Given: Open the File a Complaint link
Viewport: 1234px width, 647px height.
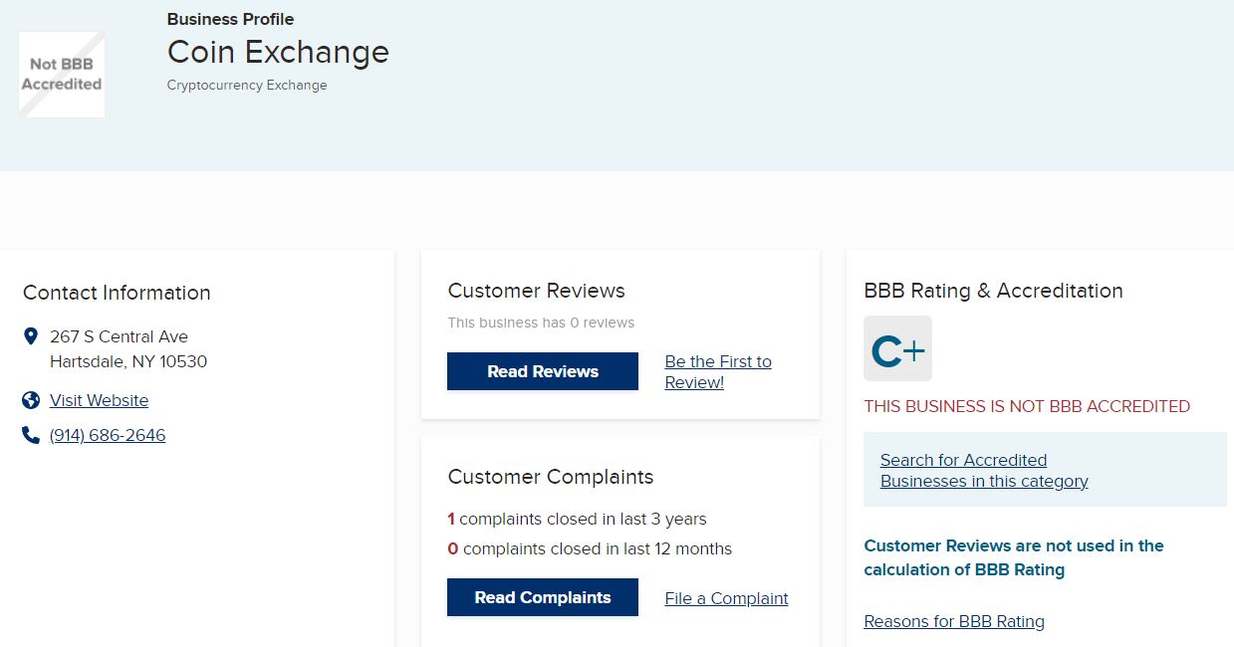Looking at the screenshot, I should coord(726,598).
